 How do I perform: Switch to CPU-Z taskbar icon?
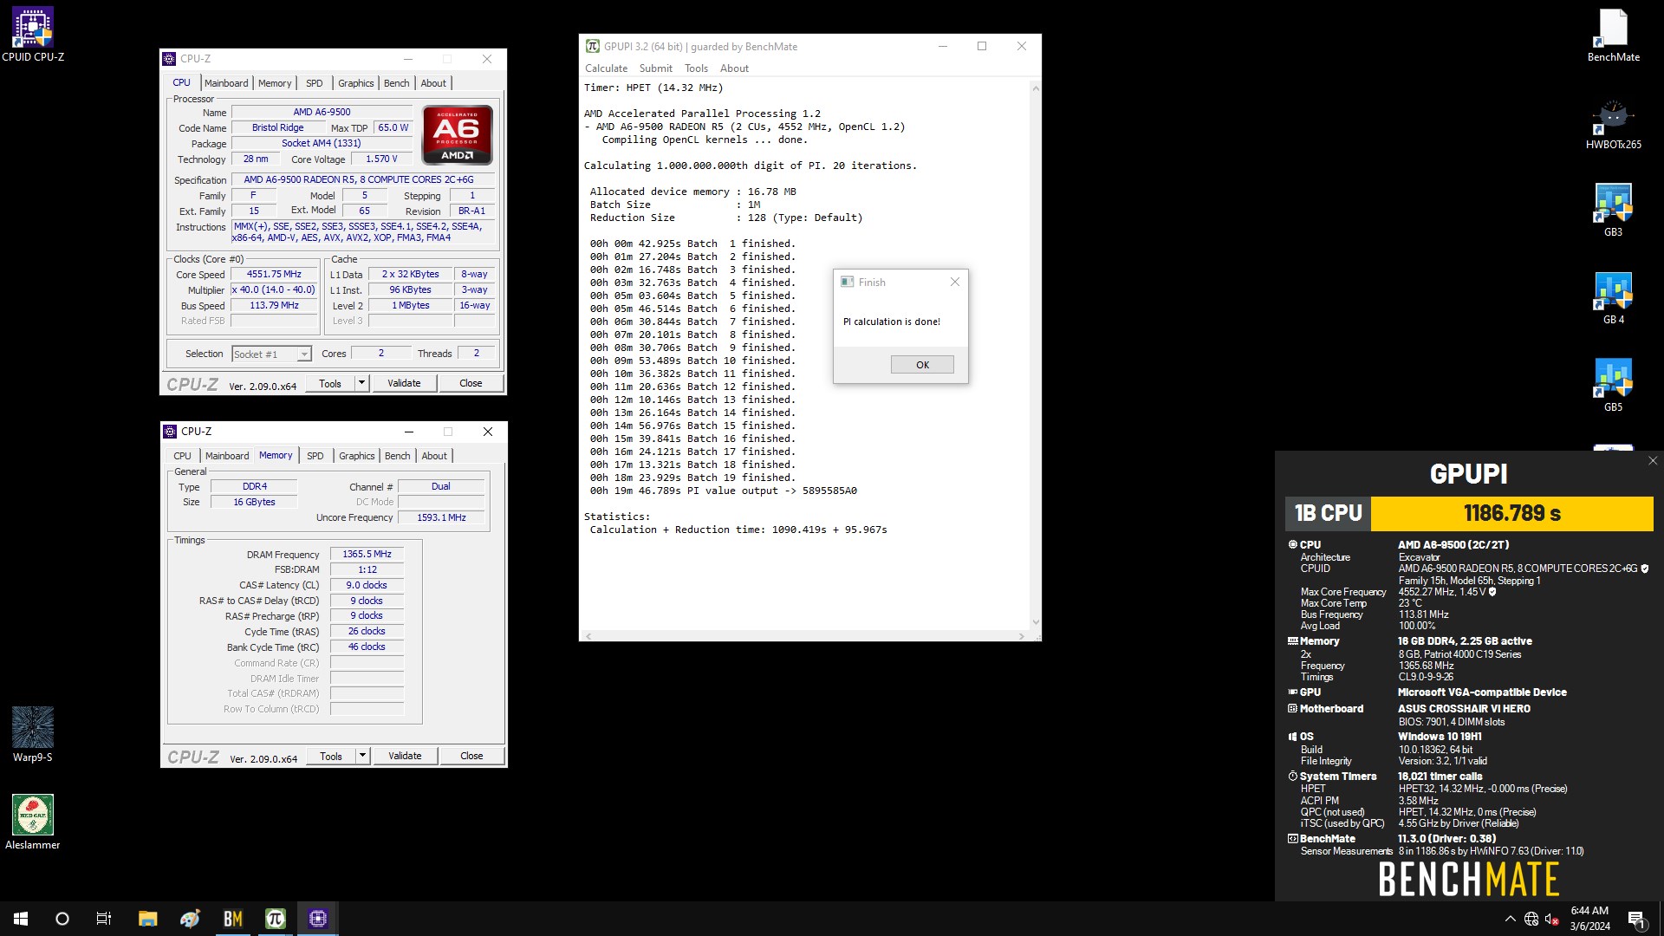pos(317,919)
